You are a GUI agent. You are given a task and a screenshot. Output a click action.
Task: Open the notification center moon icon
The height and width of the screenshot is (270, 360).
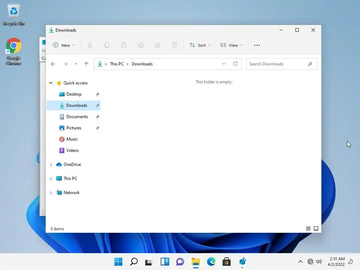click(x=351, y=262)
